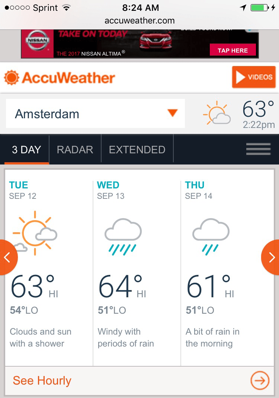
Task: Open the hamburger menu icon
Action: [x=258, y=149]
